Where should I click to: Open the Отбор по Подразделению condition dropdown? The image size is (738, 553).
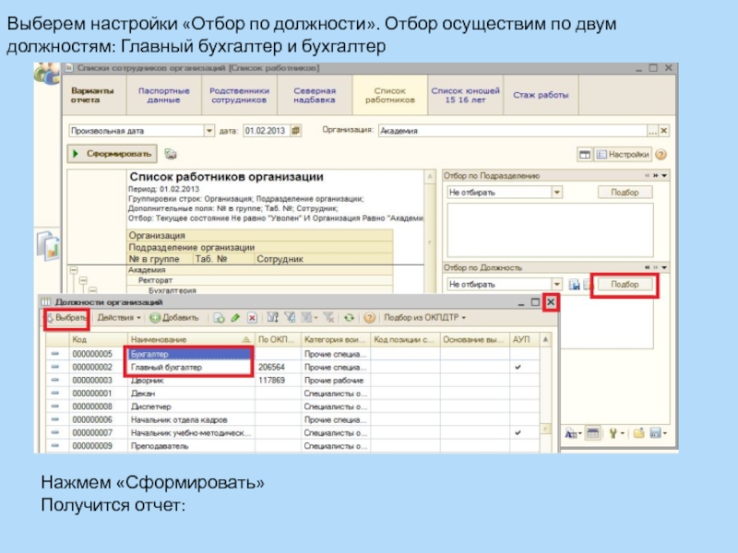[x=556, y=193]
